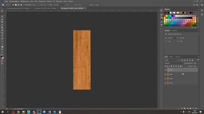Switch to the Контуры tab
204x114 pixels.
click(x=178, y=57)
